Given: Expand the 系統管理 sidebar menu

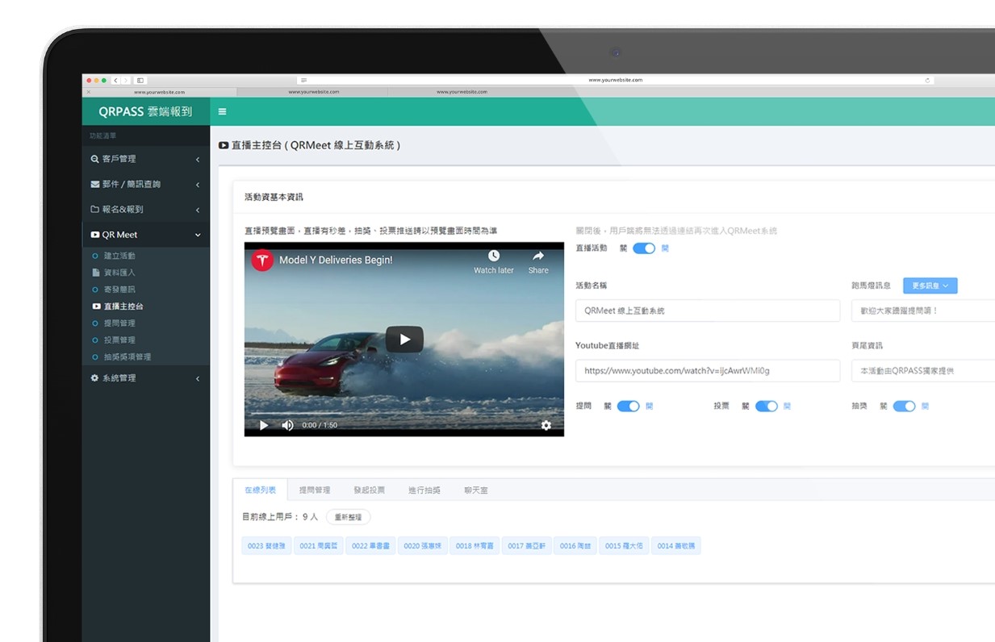Looking at the screenshot, I should [x=145, y=378].
